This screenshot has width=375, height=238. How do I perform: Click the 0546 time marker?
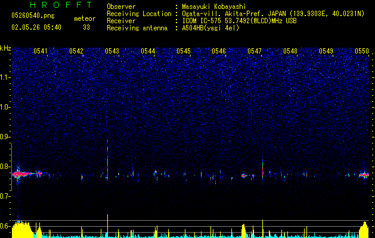[219, 51]
